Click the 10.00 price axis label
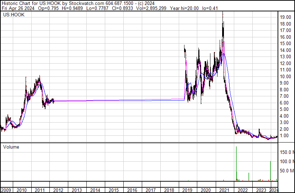Screen dimensions: 295x193 [285, 76]
